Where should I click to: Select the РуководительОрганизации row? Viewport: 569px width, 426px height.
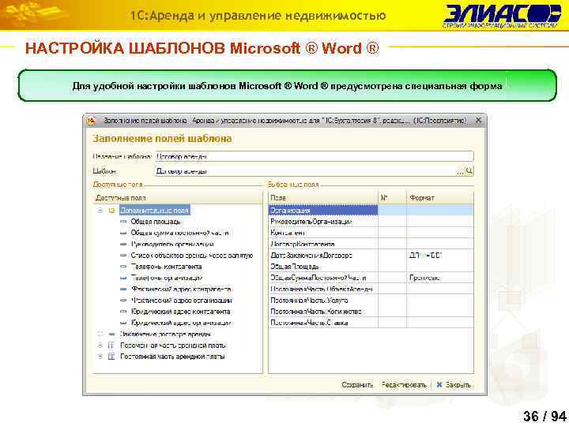tap(371, 222)
